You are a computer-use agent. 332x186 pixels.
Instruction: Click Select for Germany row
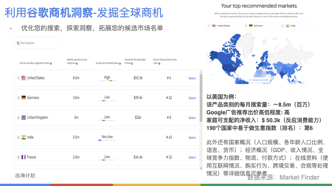[x=192, y=98]
